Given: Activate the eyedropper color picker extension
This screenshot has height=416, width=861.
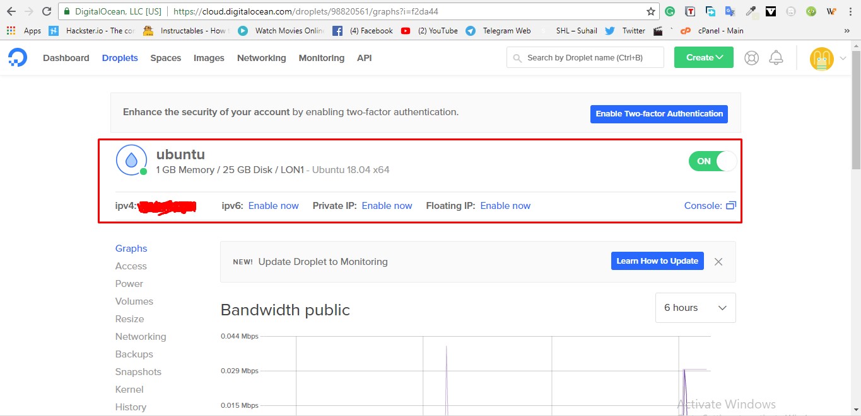Looking at the screenshot, I should (751, 11).
